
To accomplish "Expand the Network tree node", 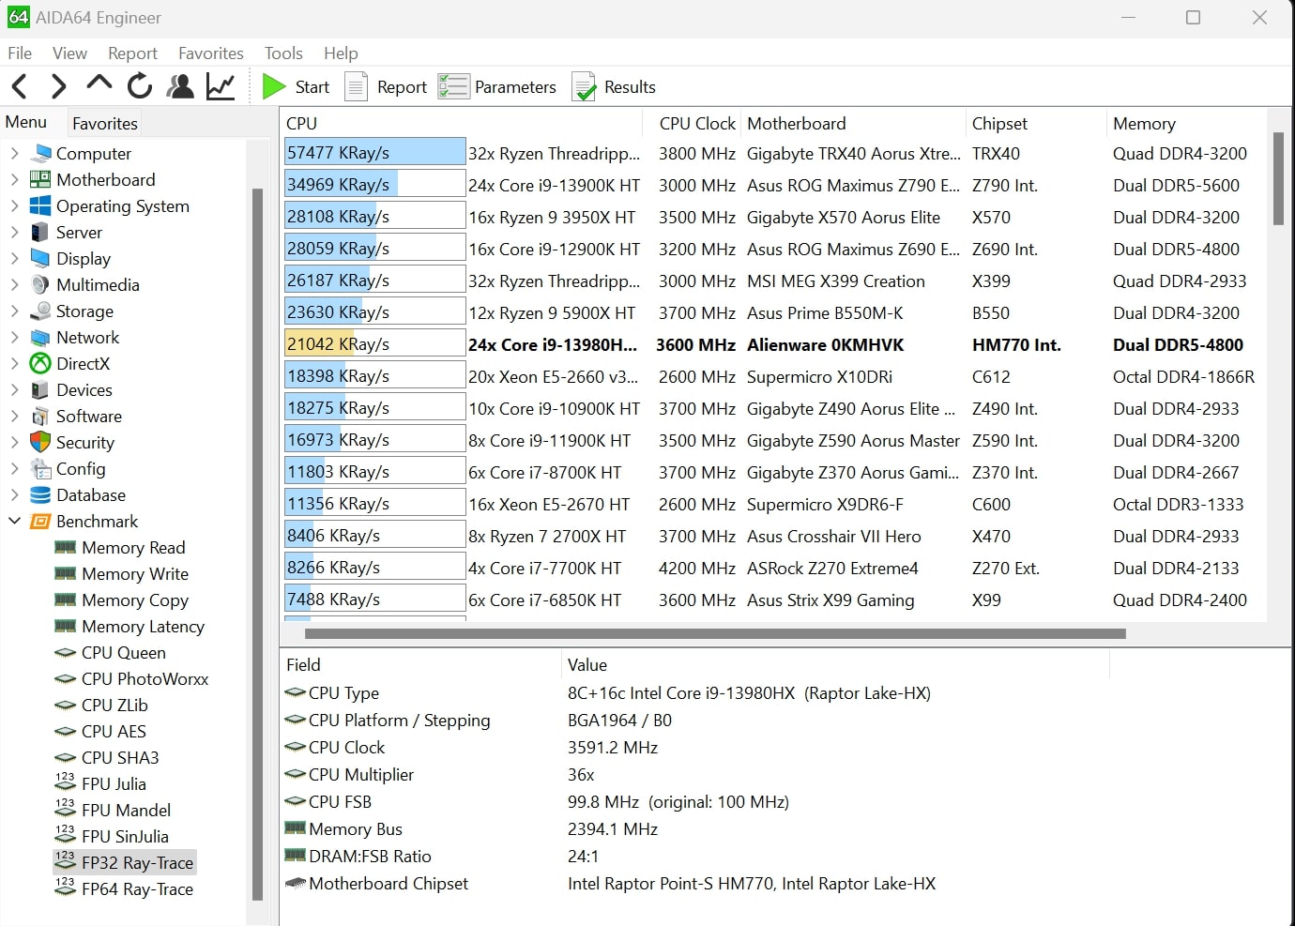I will pyautogui.click(x=14, y=337).
